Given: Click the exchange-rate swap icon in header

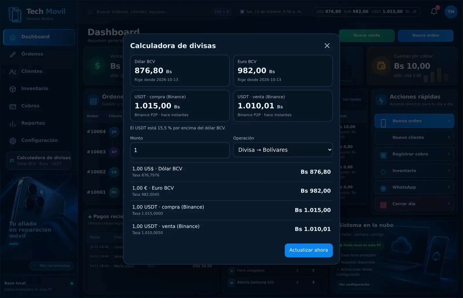Looking at the screenshot, I should click(x=415, y=12).
